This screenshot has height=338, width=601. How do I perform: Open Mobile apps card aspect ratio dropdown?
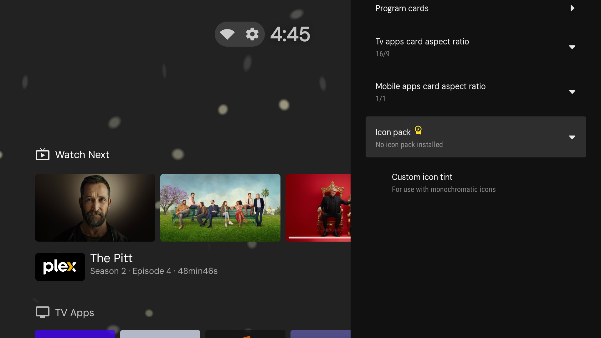(x=475, y=92)
